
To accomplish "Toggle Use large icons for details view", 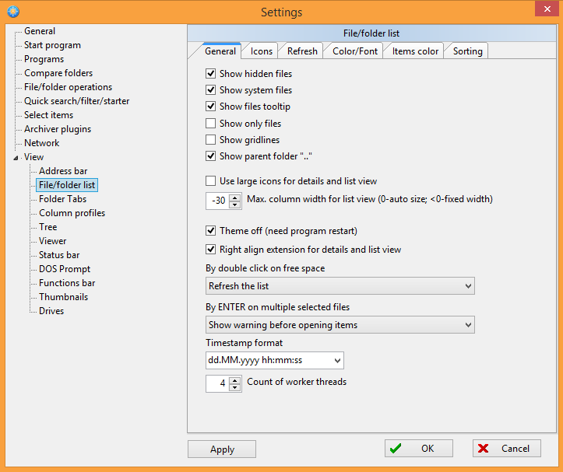I will coord(211,181).
